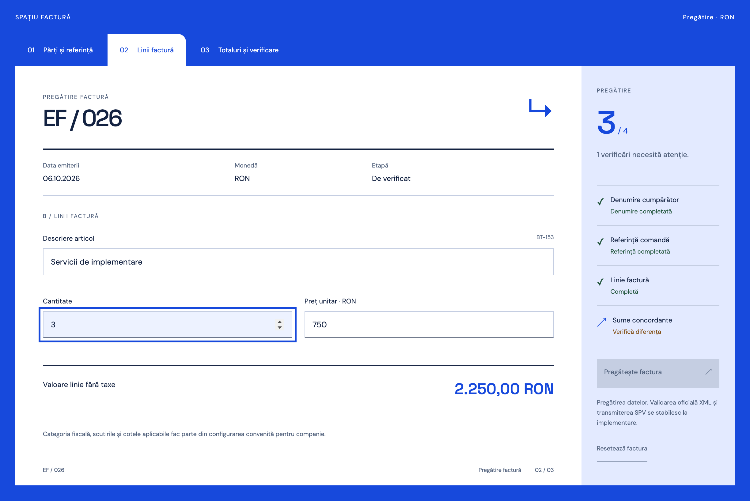750x501 pixels.
Task: Click the Preț unitar RON field
Action: (x=429, y=325)
